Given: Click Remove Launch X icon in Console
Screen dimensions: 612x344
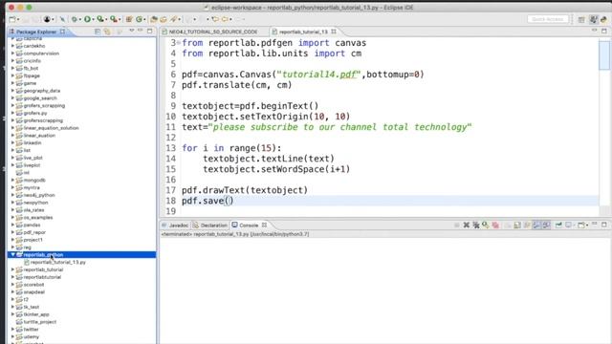Looking at the screenshot, I should (466, 226).
